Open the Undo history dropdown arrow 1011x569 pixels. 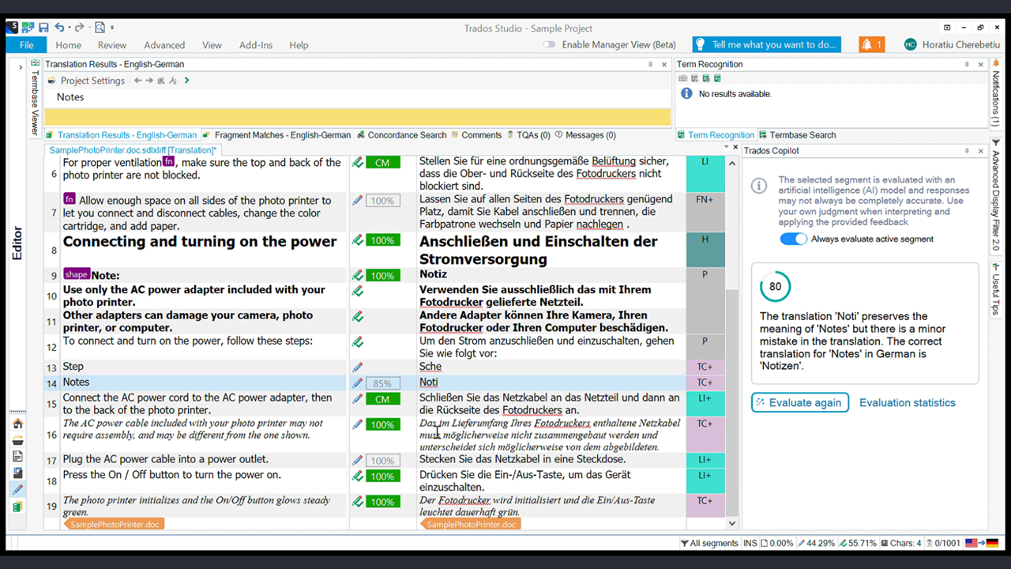[x=69, y=28]
